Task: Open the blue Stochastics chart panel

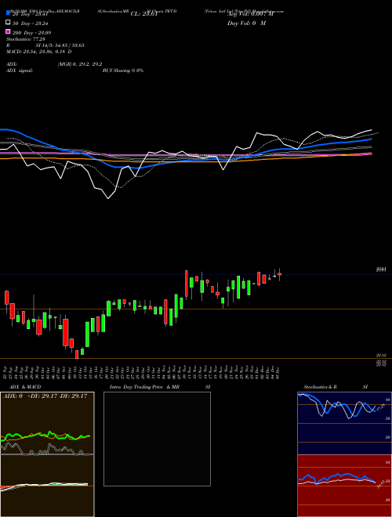Action: point(344,423)
